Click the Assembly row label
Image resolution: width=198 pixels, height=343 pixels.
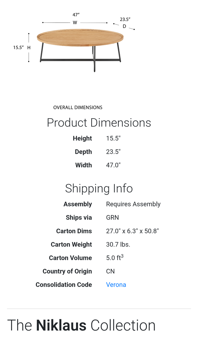point(78,204)
